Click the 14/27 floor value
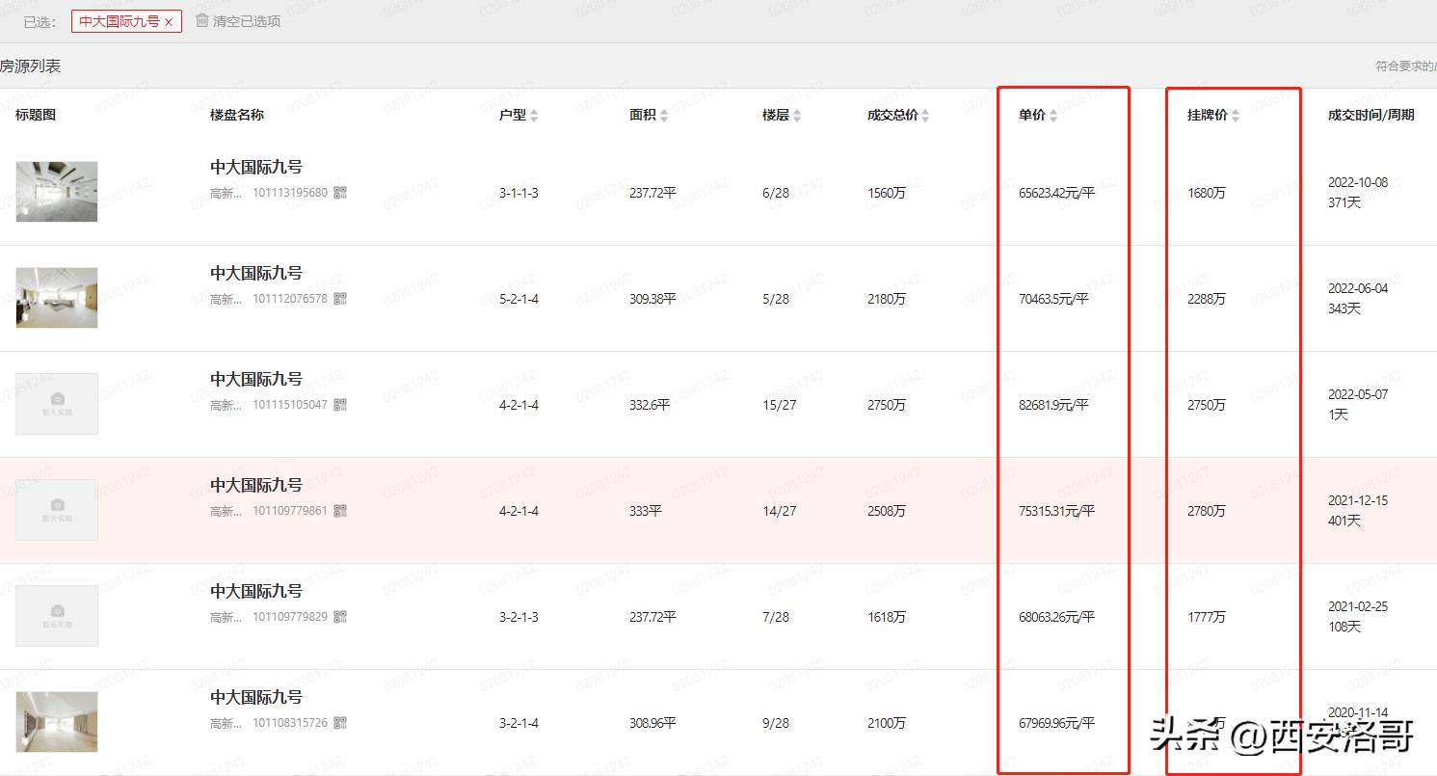 [780, 511]
